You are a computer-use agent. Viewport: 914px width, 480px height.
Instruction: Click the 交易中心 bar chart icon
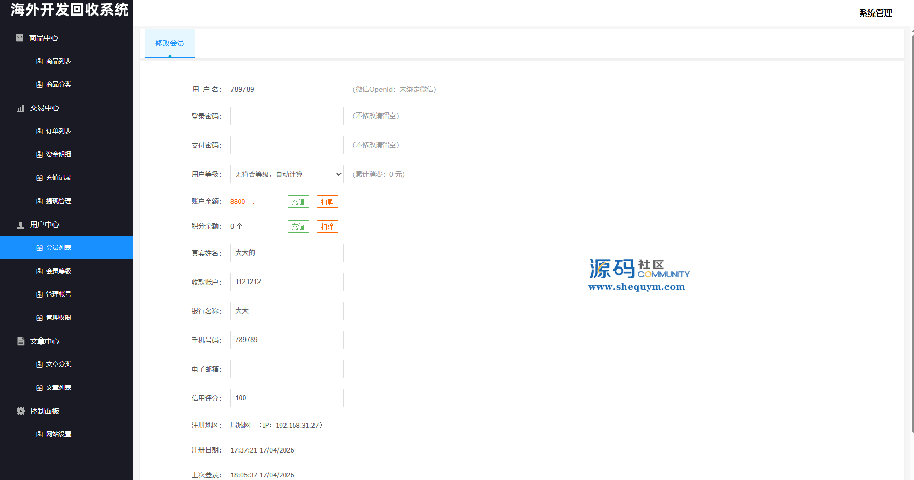[x=21, y=108]
